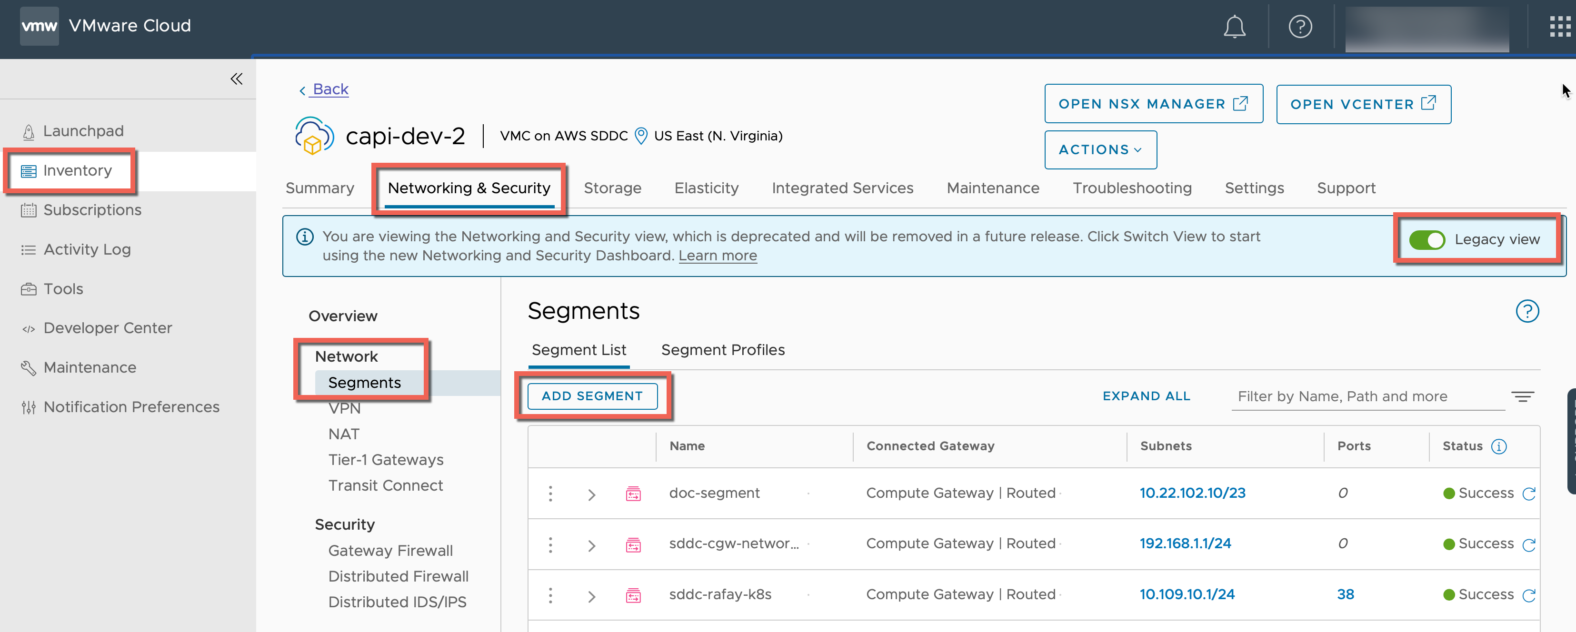Open subnet 192.168.1.1/24 link
1576x632 pixels.
click(x=1185, y=544)
